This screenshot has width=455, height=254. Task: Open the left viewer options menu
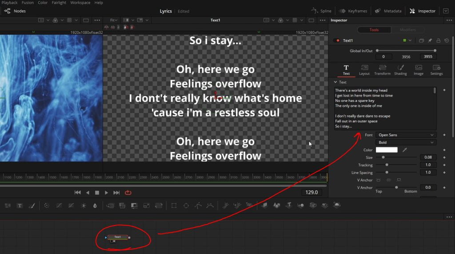[97, 20]
